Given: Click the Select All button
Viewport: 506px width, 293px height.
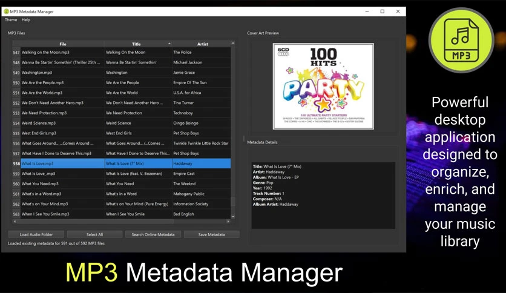Looking at the screenshot, I should click(x=94, y=235).
